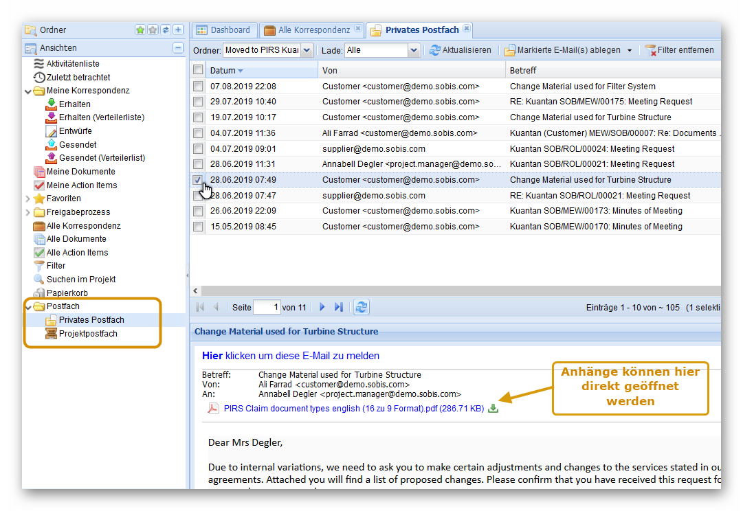This screenshot has width=743, height=511.
Task: Uncheck the 28.06.2019 07:49 email checkbox
Action: pos(198,179)
